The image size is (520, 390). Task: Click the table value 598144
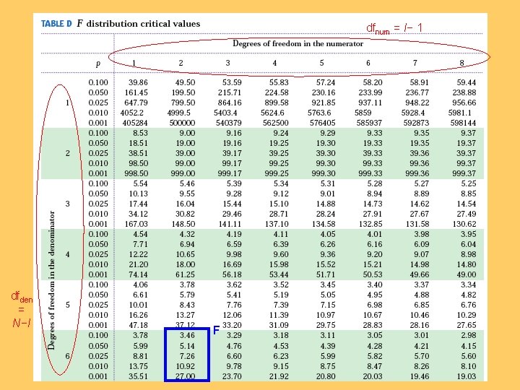click(463, 123)
